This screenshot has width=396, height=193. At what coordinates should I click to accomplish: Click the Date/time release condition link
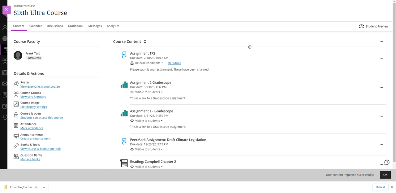click(x=174, y=63)
